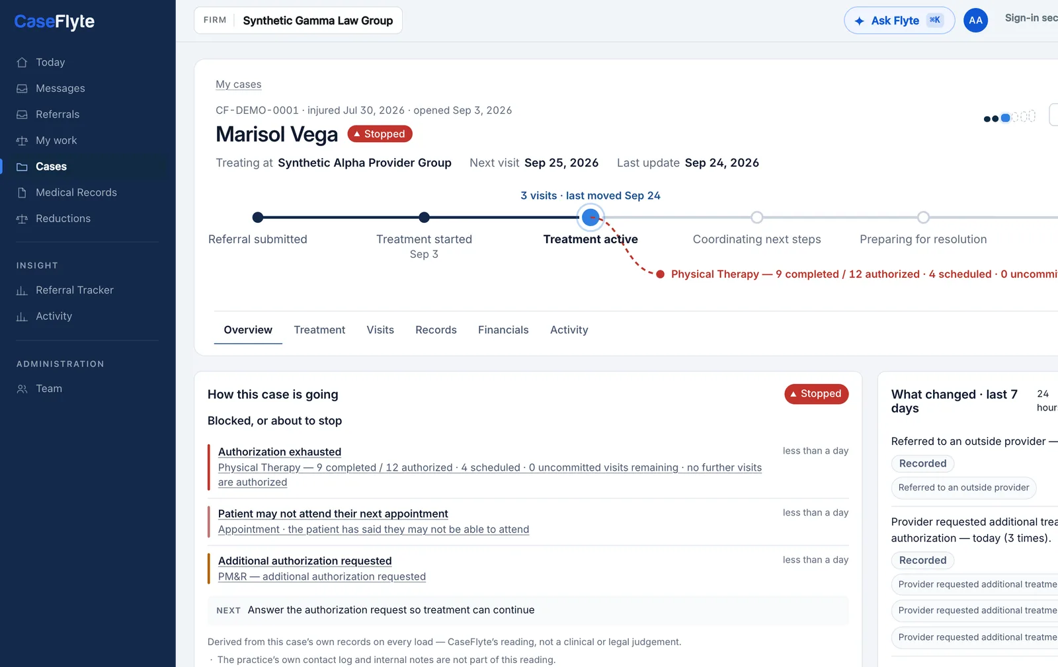Click the Stopped badge in case status card
Screen dimensions: 1058x667
tap(816, 394)
